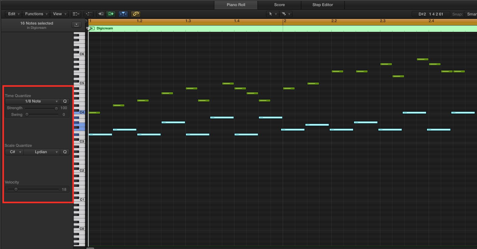Click the C2 piano key
This screenshot has width=477, height=249.
click(82, 170)
